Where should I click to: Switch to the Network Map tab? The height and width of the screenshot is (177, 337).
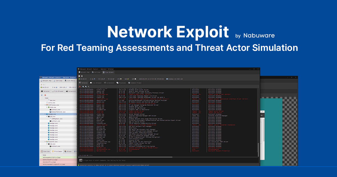click(x=84, y=72)
